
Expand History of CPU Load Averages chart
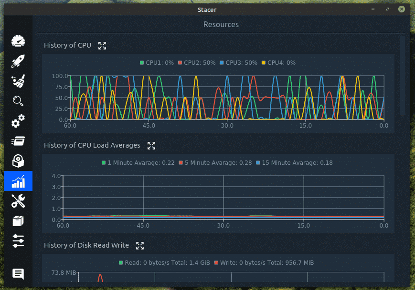151,146
